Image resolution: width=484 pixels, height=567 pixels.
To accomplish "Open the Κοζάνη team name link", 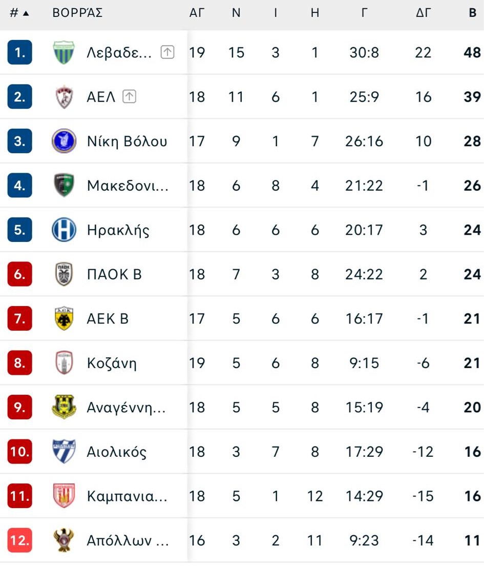I will [x=112, y=363].
